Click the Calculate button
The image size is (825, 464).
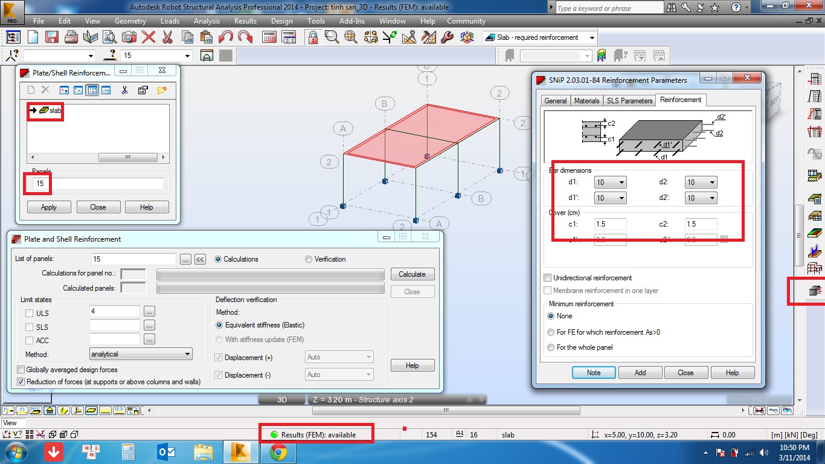[412, 274]
